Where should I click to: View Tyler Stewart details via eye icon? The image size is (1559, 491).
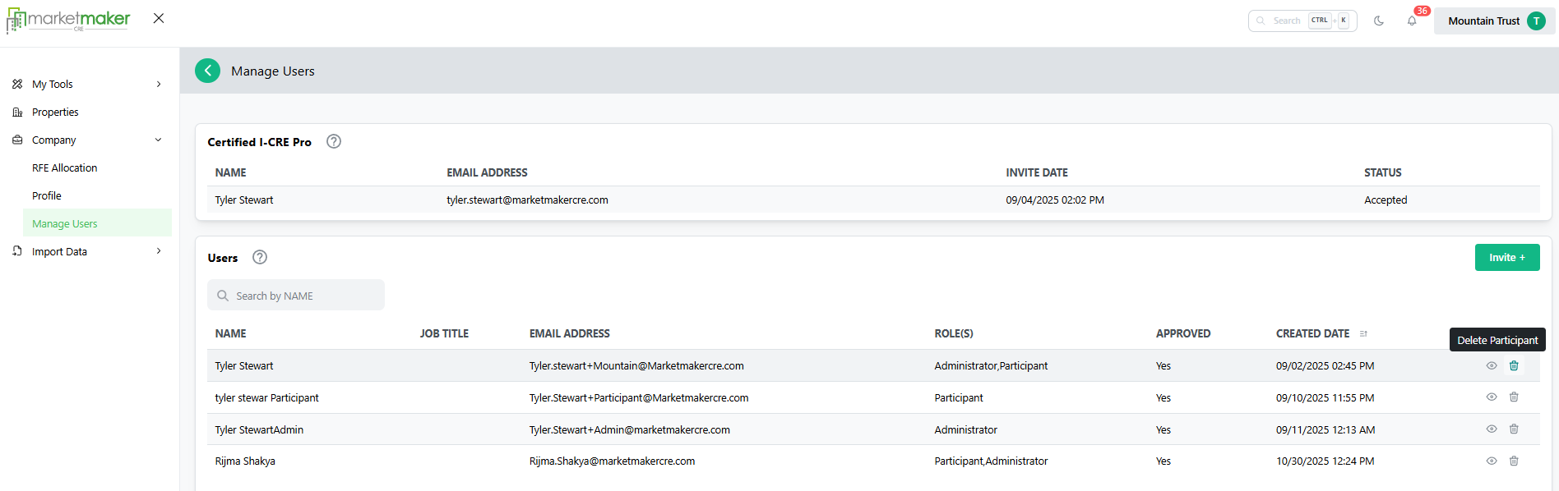pos(1492,365)
